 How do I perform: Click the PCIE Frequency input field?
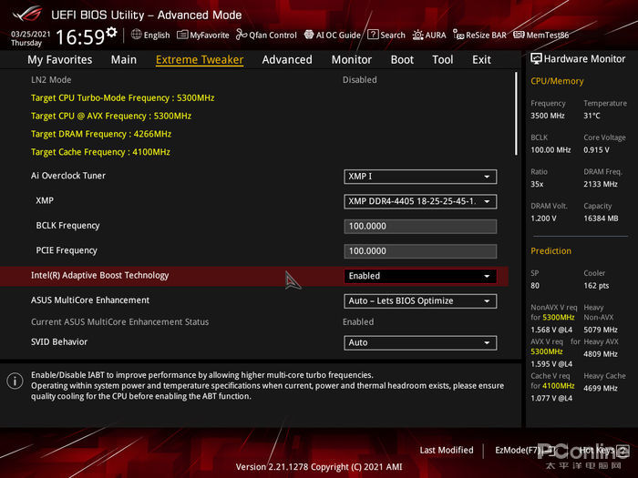pos(420,251)
